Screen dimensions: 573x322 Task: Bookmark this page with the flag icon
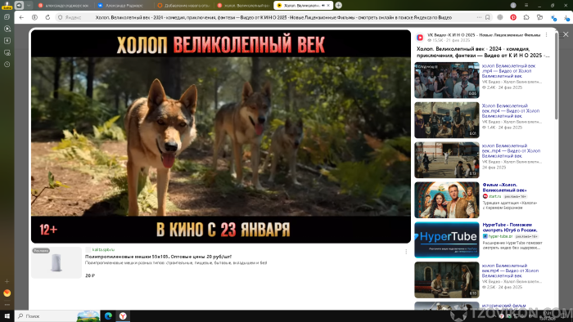point(488,17)
